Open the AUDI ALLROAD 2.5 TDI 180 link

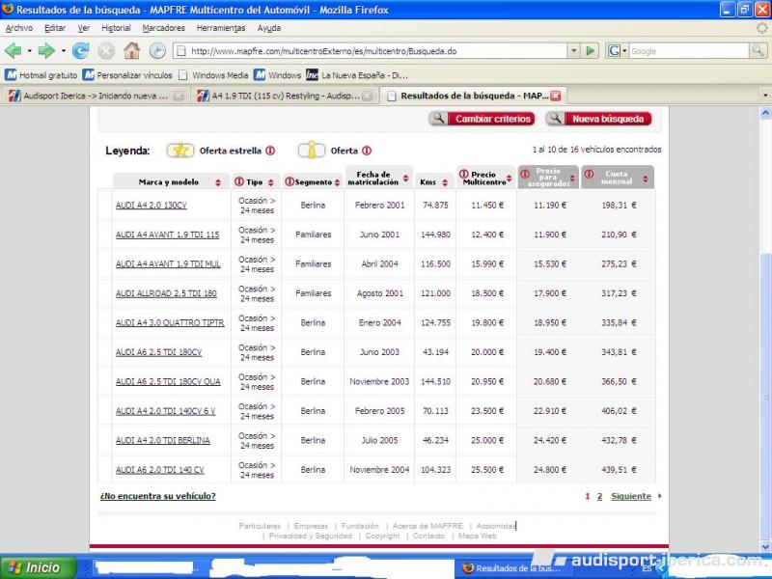coord(166,293)
